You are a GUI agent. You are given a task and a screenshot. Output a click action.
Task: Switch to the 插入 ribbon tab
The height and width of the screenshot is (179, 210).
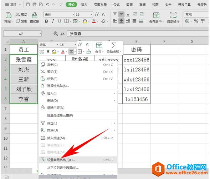coord(84,5)
